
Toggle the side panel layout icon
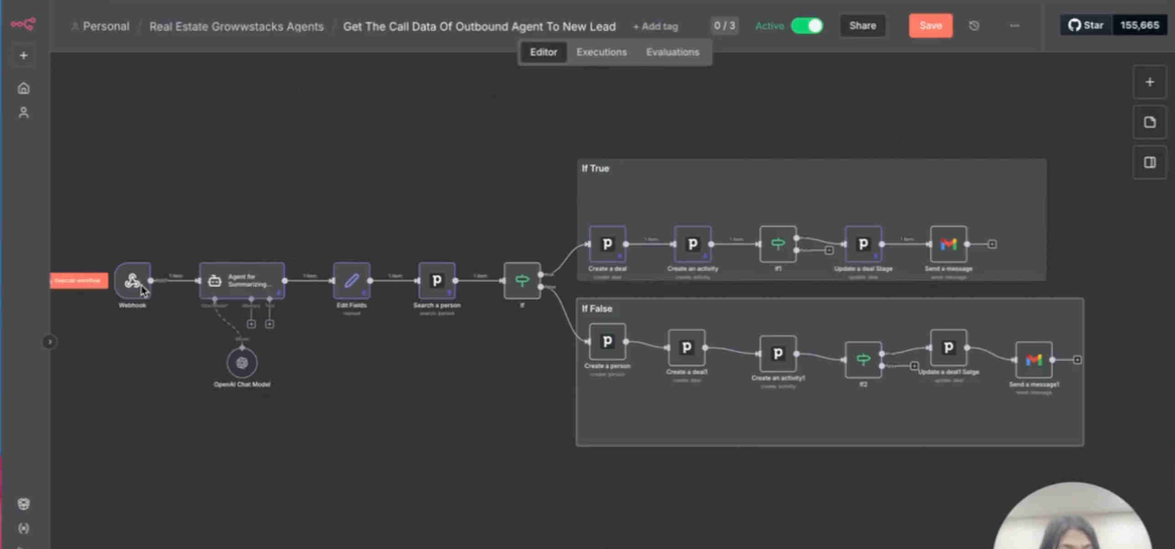coord(1149,162)
